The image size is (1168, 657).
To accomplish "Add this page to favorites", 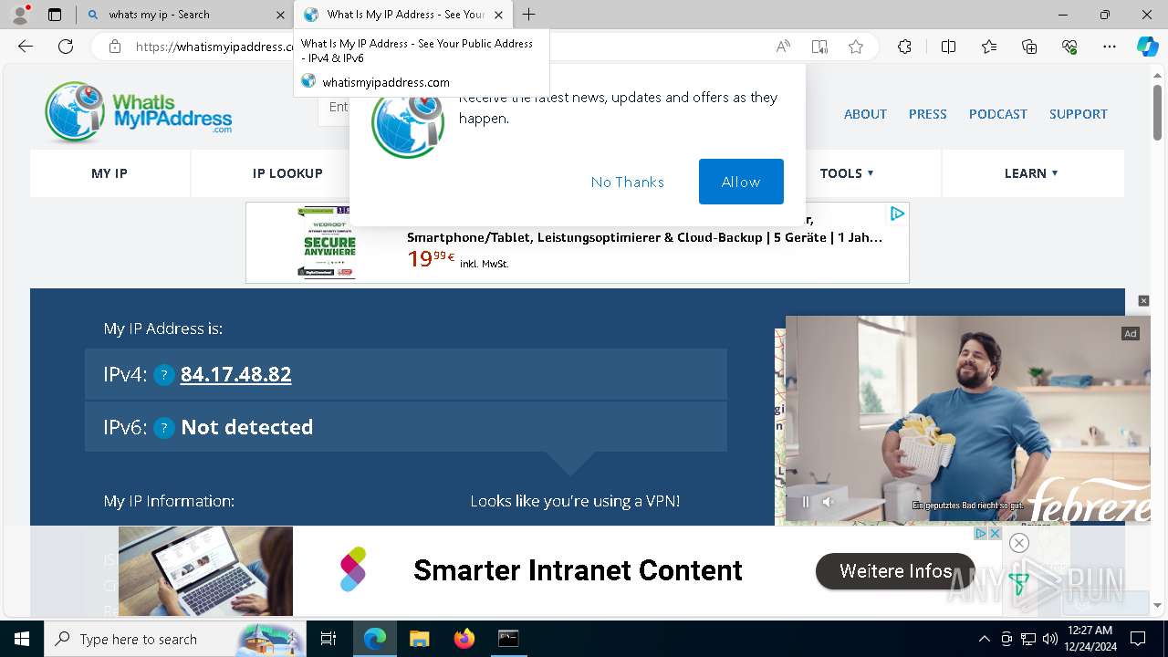I will pos(856,47).
